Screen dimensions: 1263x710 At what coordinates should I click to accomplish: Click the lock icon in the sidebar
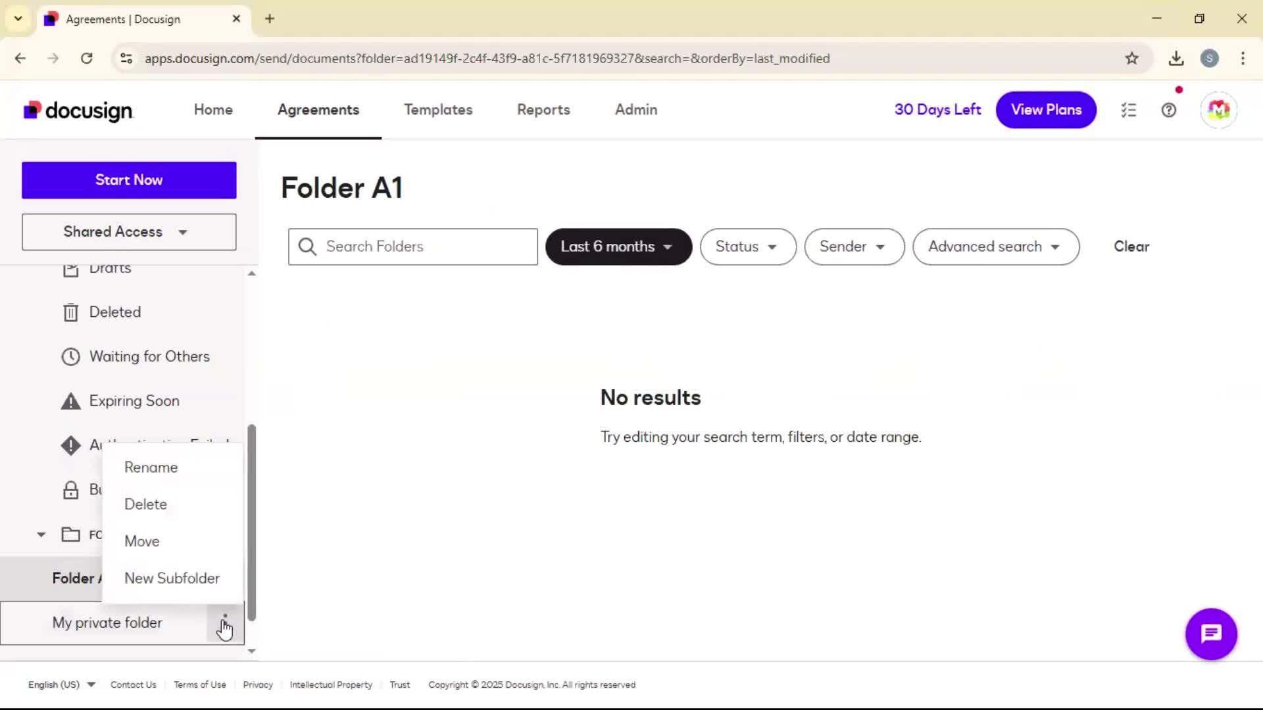(70, 490)
